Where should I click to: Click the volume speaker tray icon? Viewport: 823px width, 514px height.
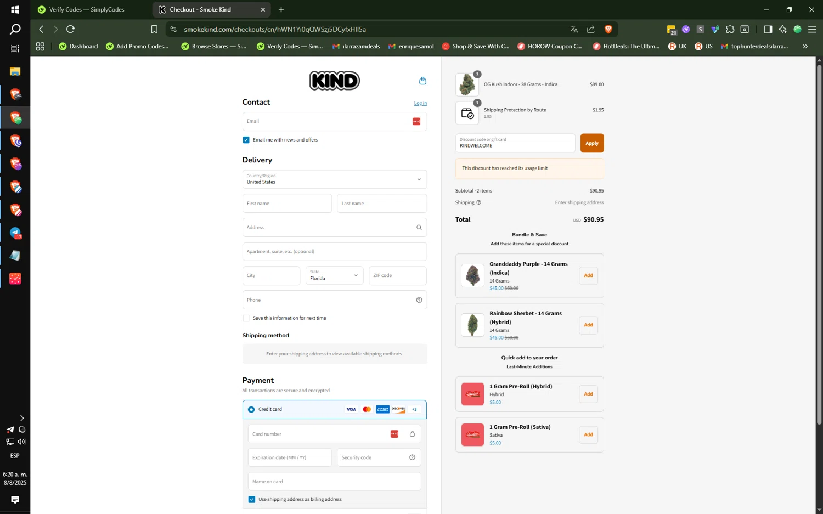(21, 442)
